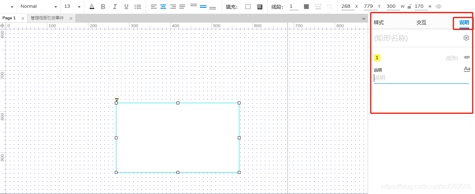
Task: Open the arrow style options
Action: [x=329, y=6]
